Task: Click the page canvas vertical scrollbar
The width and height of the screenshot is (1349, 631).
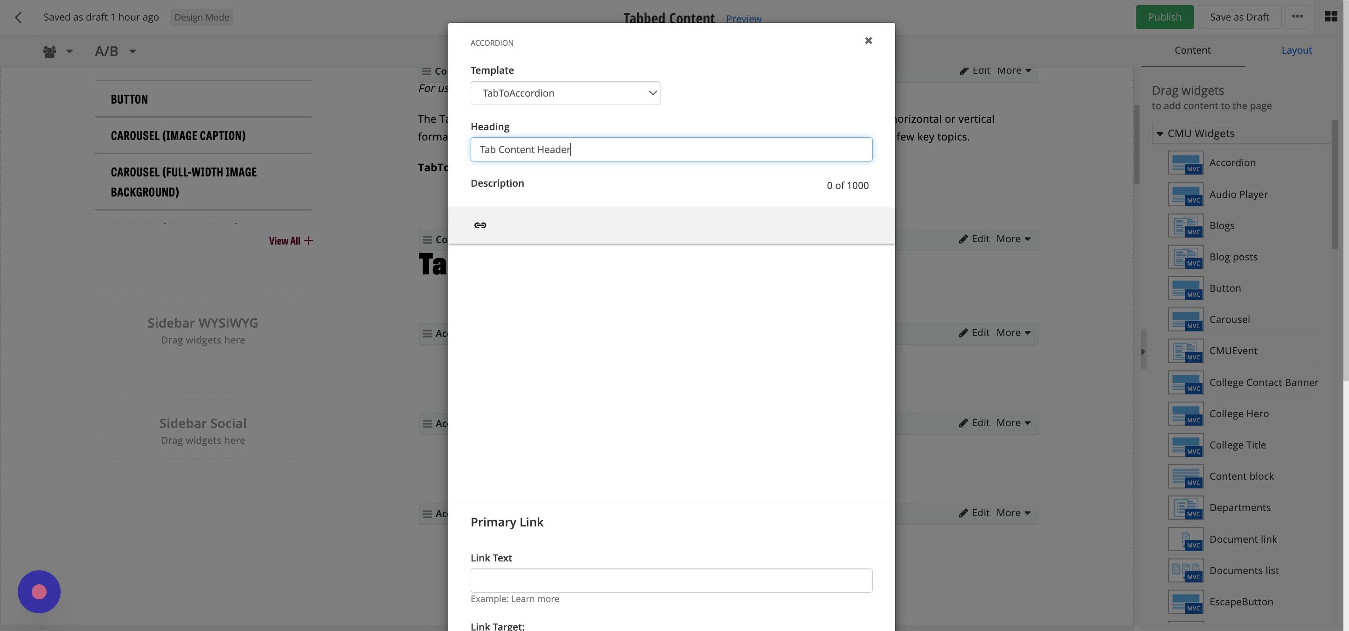Action: (1136, 144)
